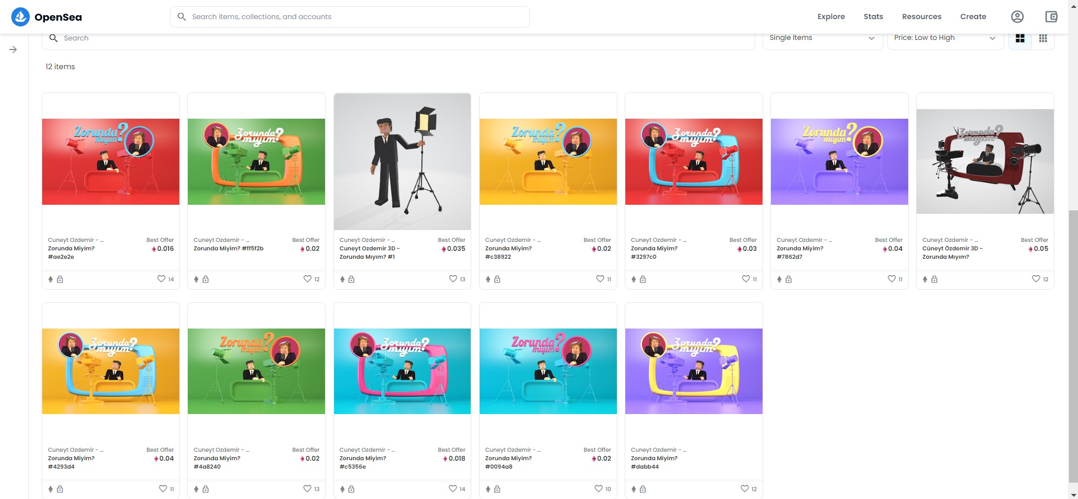
Task: Open the Zorunda Miyim? #dabb44 title link
Action: click(654, 462)
